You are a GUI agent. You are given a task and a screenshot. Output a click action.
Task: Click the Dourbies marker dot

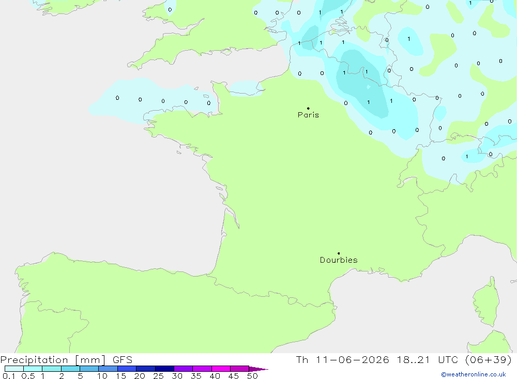(339, 253)
